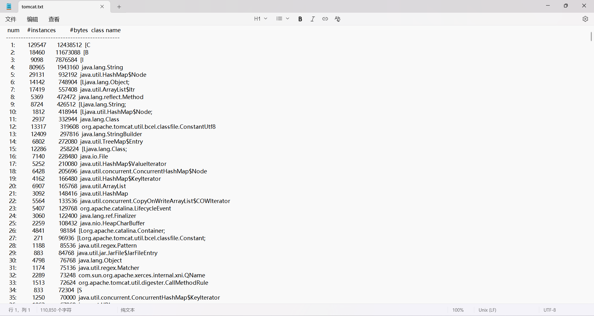594x316 pixels.
Task: Click the '#instances' header text
Action: (41, 30)
